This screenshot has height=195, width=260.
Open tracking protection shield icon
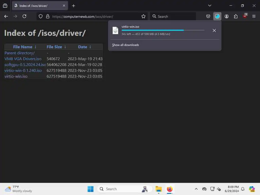click(41, 17)
